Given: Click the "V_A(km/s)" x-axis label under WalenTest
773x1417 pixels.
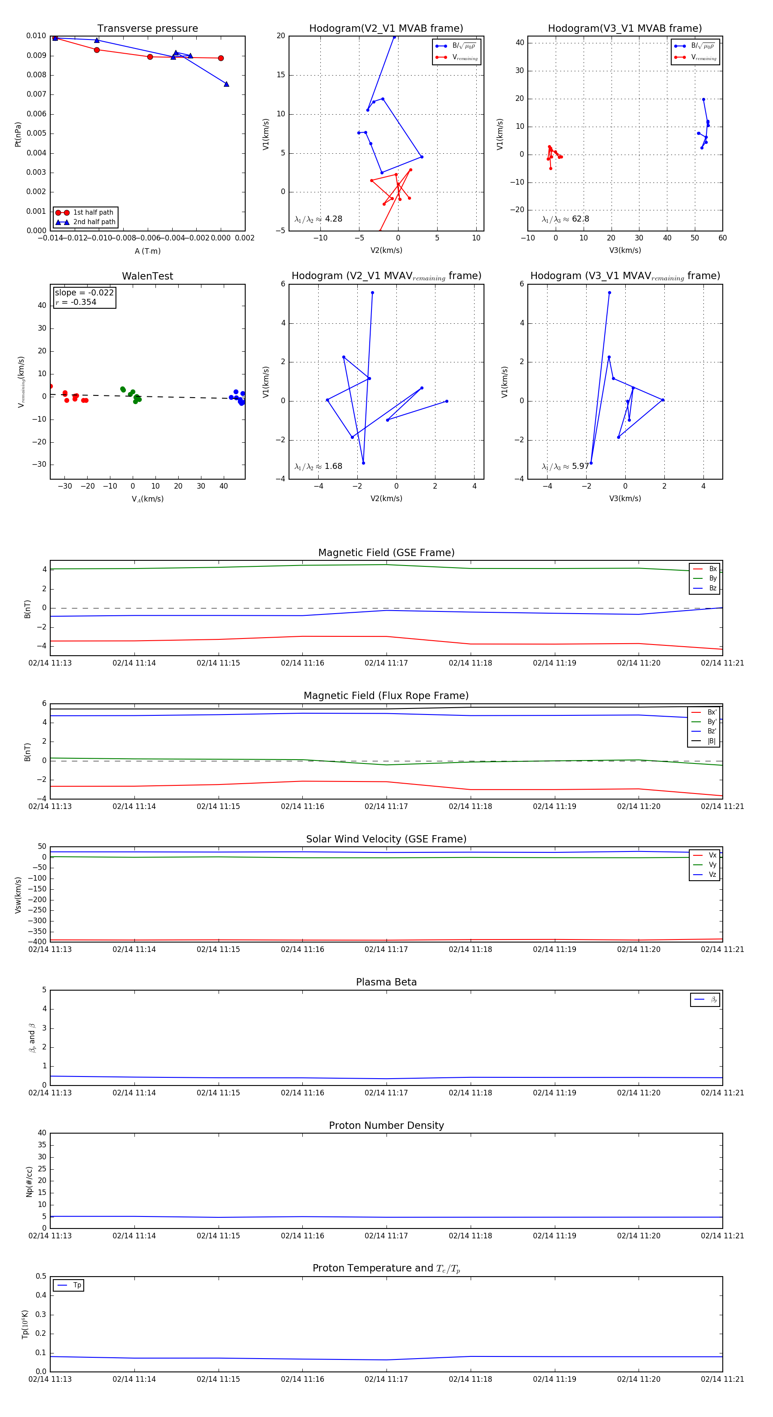Looking at the screenshot, I should (147, 499).
